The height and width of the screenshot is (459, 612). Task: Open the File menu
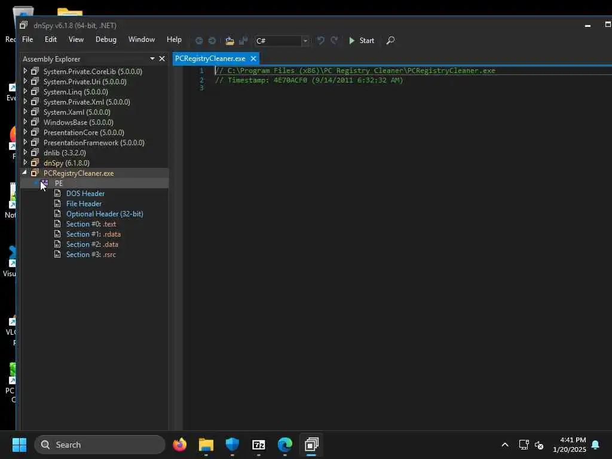(x=27, y=39)
